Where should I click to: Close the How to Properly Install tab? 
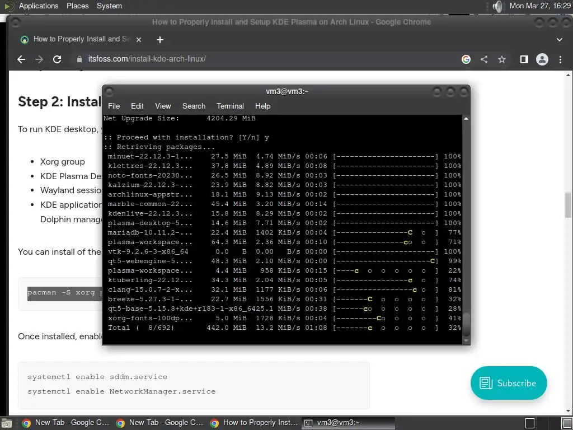pos(139,40)
